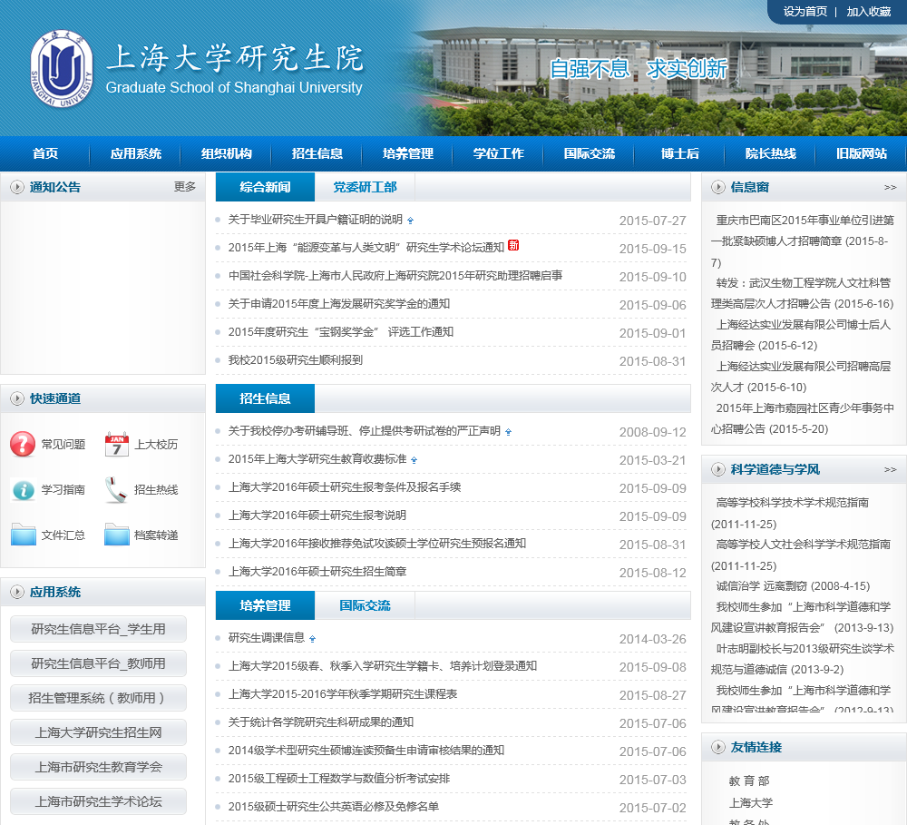
Task: Select the 培养管理 section tab
Action: 265,605
